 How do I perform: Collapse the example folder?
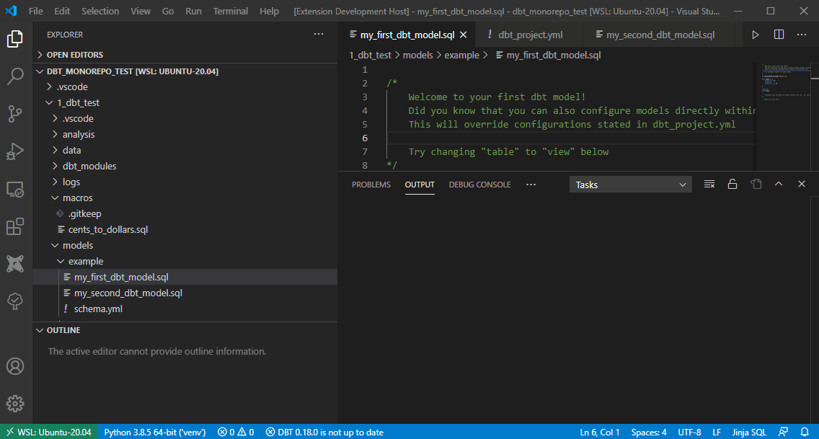tap(185, 261)
